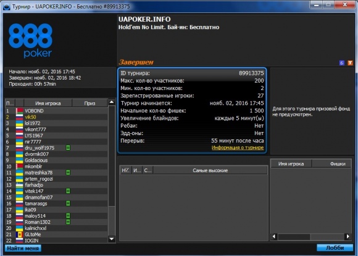Click the blue 6 badge icon
358x256 pixels.
pyautogui.click(x=341, y=63)
